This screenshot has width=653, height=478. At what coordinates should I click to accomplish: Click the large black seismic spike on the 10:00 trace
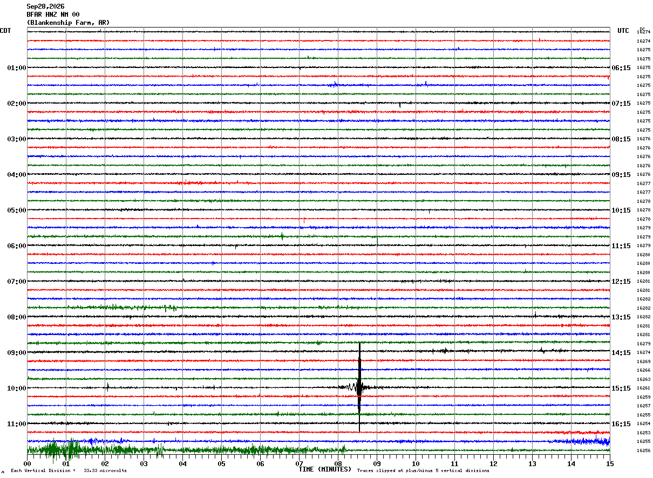click(359, 387)
